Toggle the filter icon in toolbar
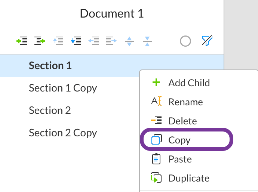 [207, 41]
